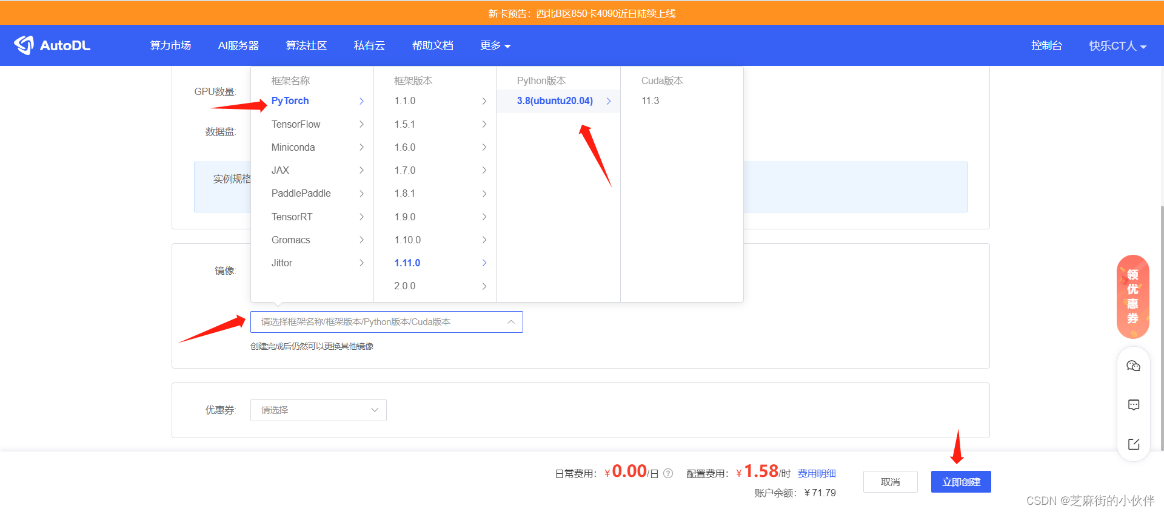
Task: Open the 控制台 console link
Action: (x=1046, y=45)
